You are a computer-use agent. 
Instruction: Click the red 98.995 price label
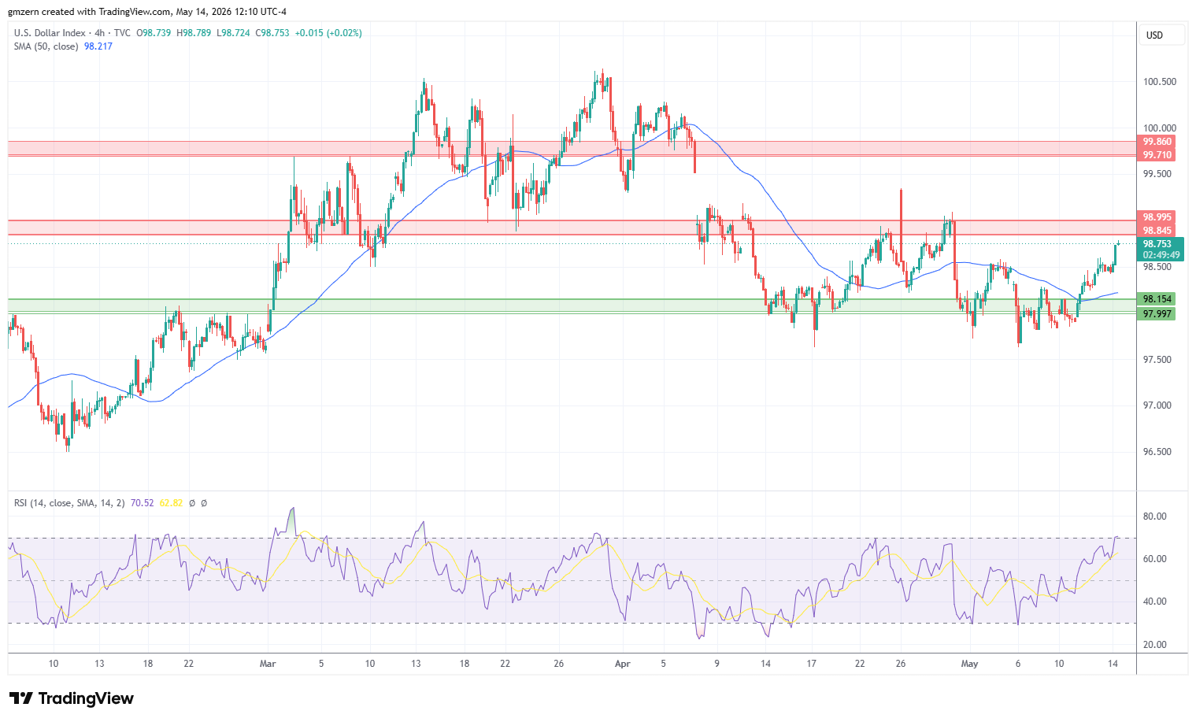click(1157, 217)
